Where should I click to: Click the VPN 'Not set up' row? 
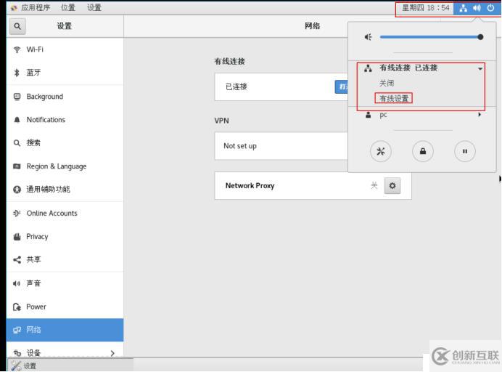281,146
